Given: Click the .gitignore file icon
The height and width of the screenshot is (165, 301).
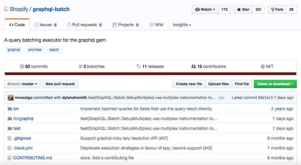Looking at the screenshot, I should [x=10, y=138].
